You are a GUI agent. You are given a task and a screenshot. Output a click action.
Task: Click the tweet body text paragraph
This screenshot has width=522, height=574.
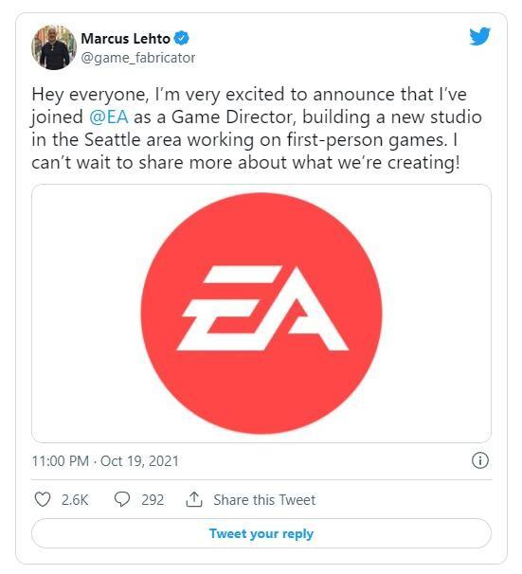(x=256, y=129)
